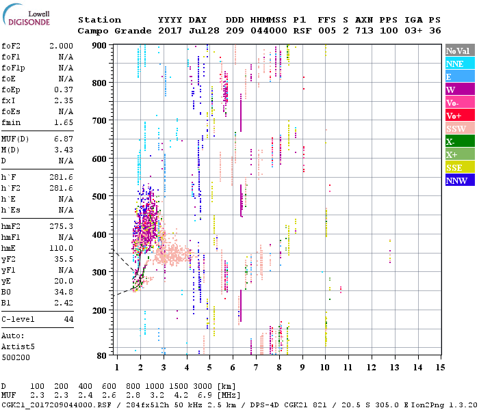Click the 15 MHz frequency axis label
This screenshot has height=410, width=479.
pos(440,368)
